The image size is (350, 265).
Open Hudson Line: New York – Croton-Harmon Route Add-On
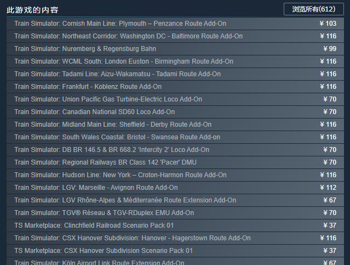(x=175, y=175)
